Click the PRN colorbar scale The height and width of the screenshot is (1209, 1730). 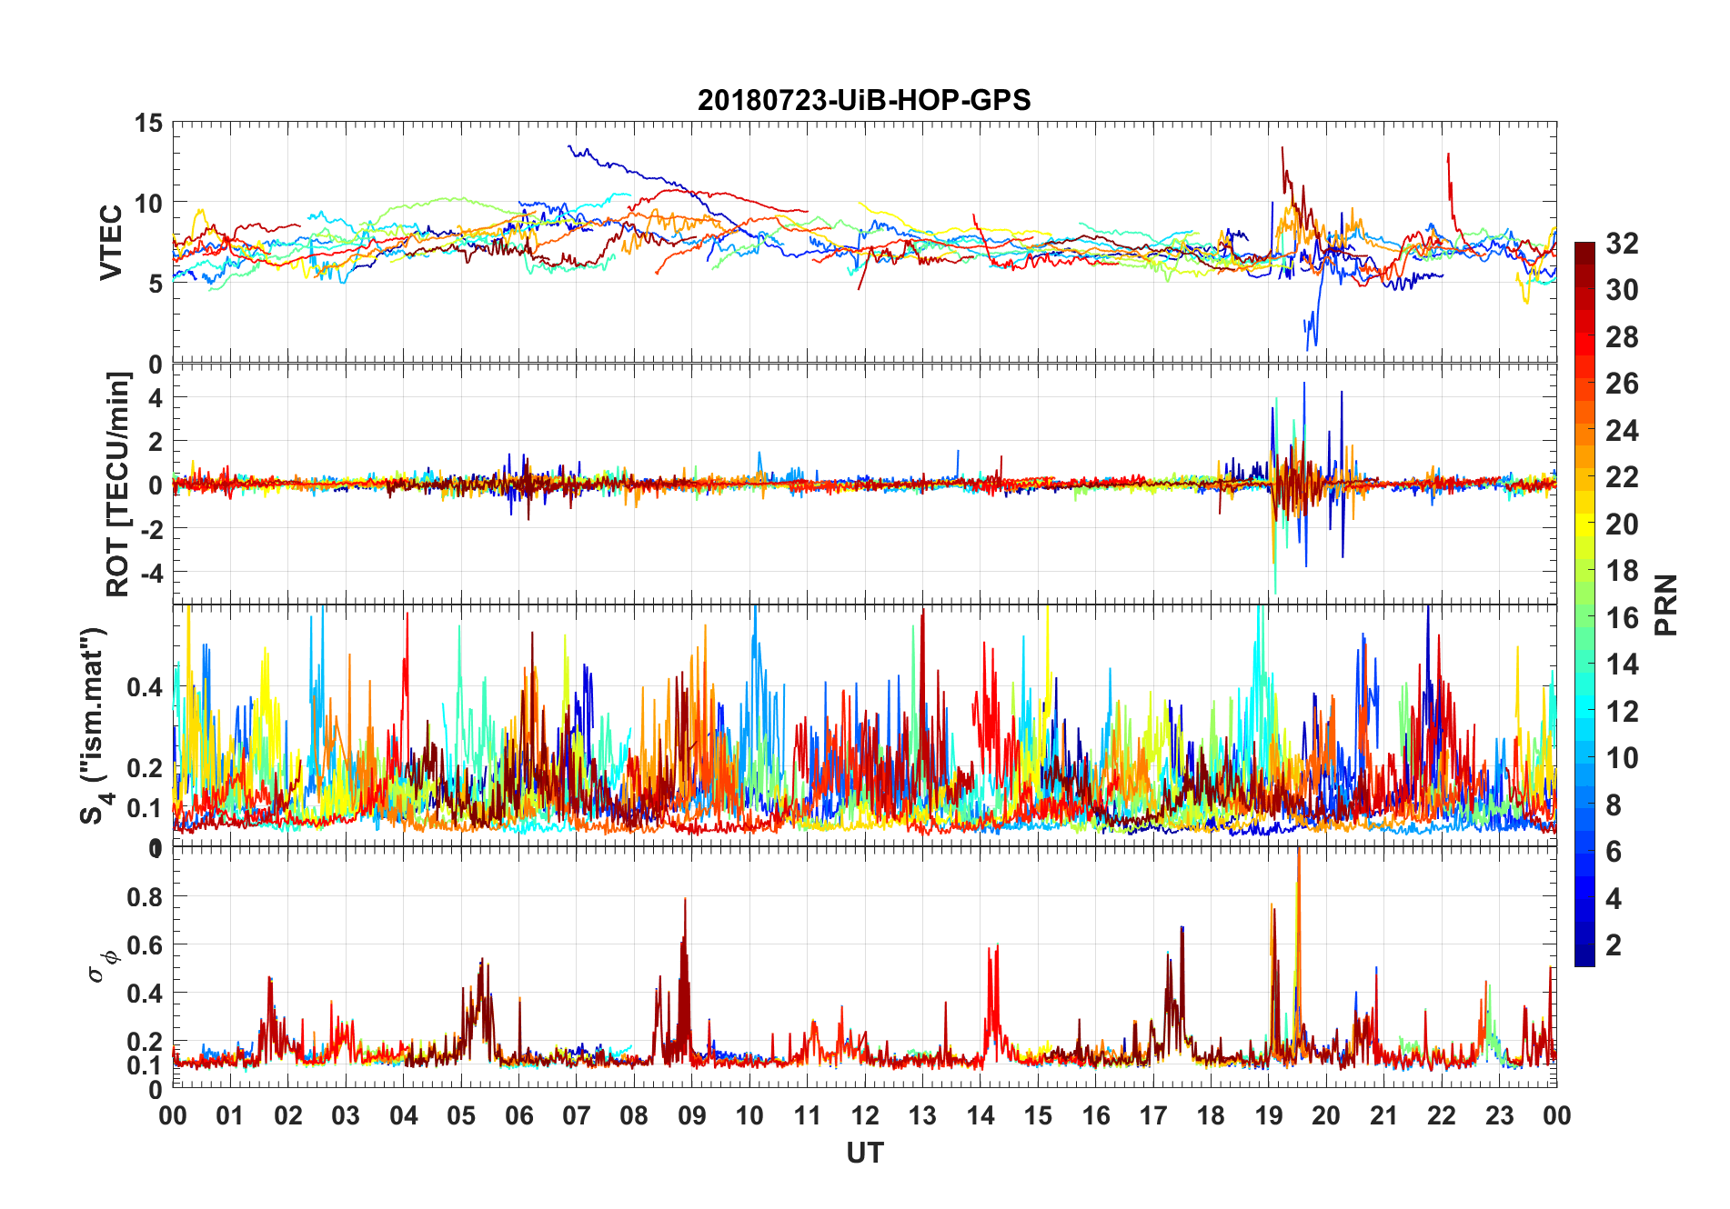(x=1584, y=604)
